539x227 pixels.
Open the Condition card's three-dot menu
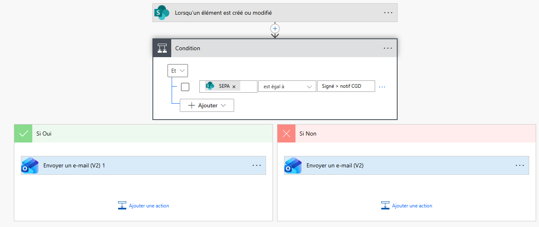tap(388, 48)
